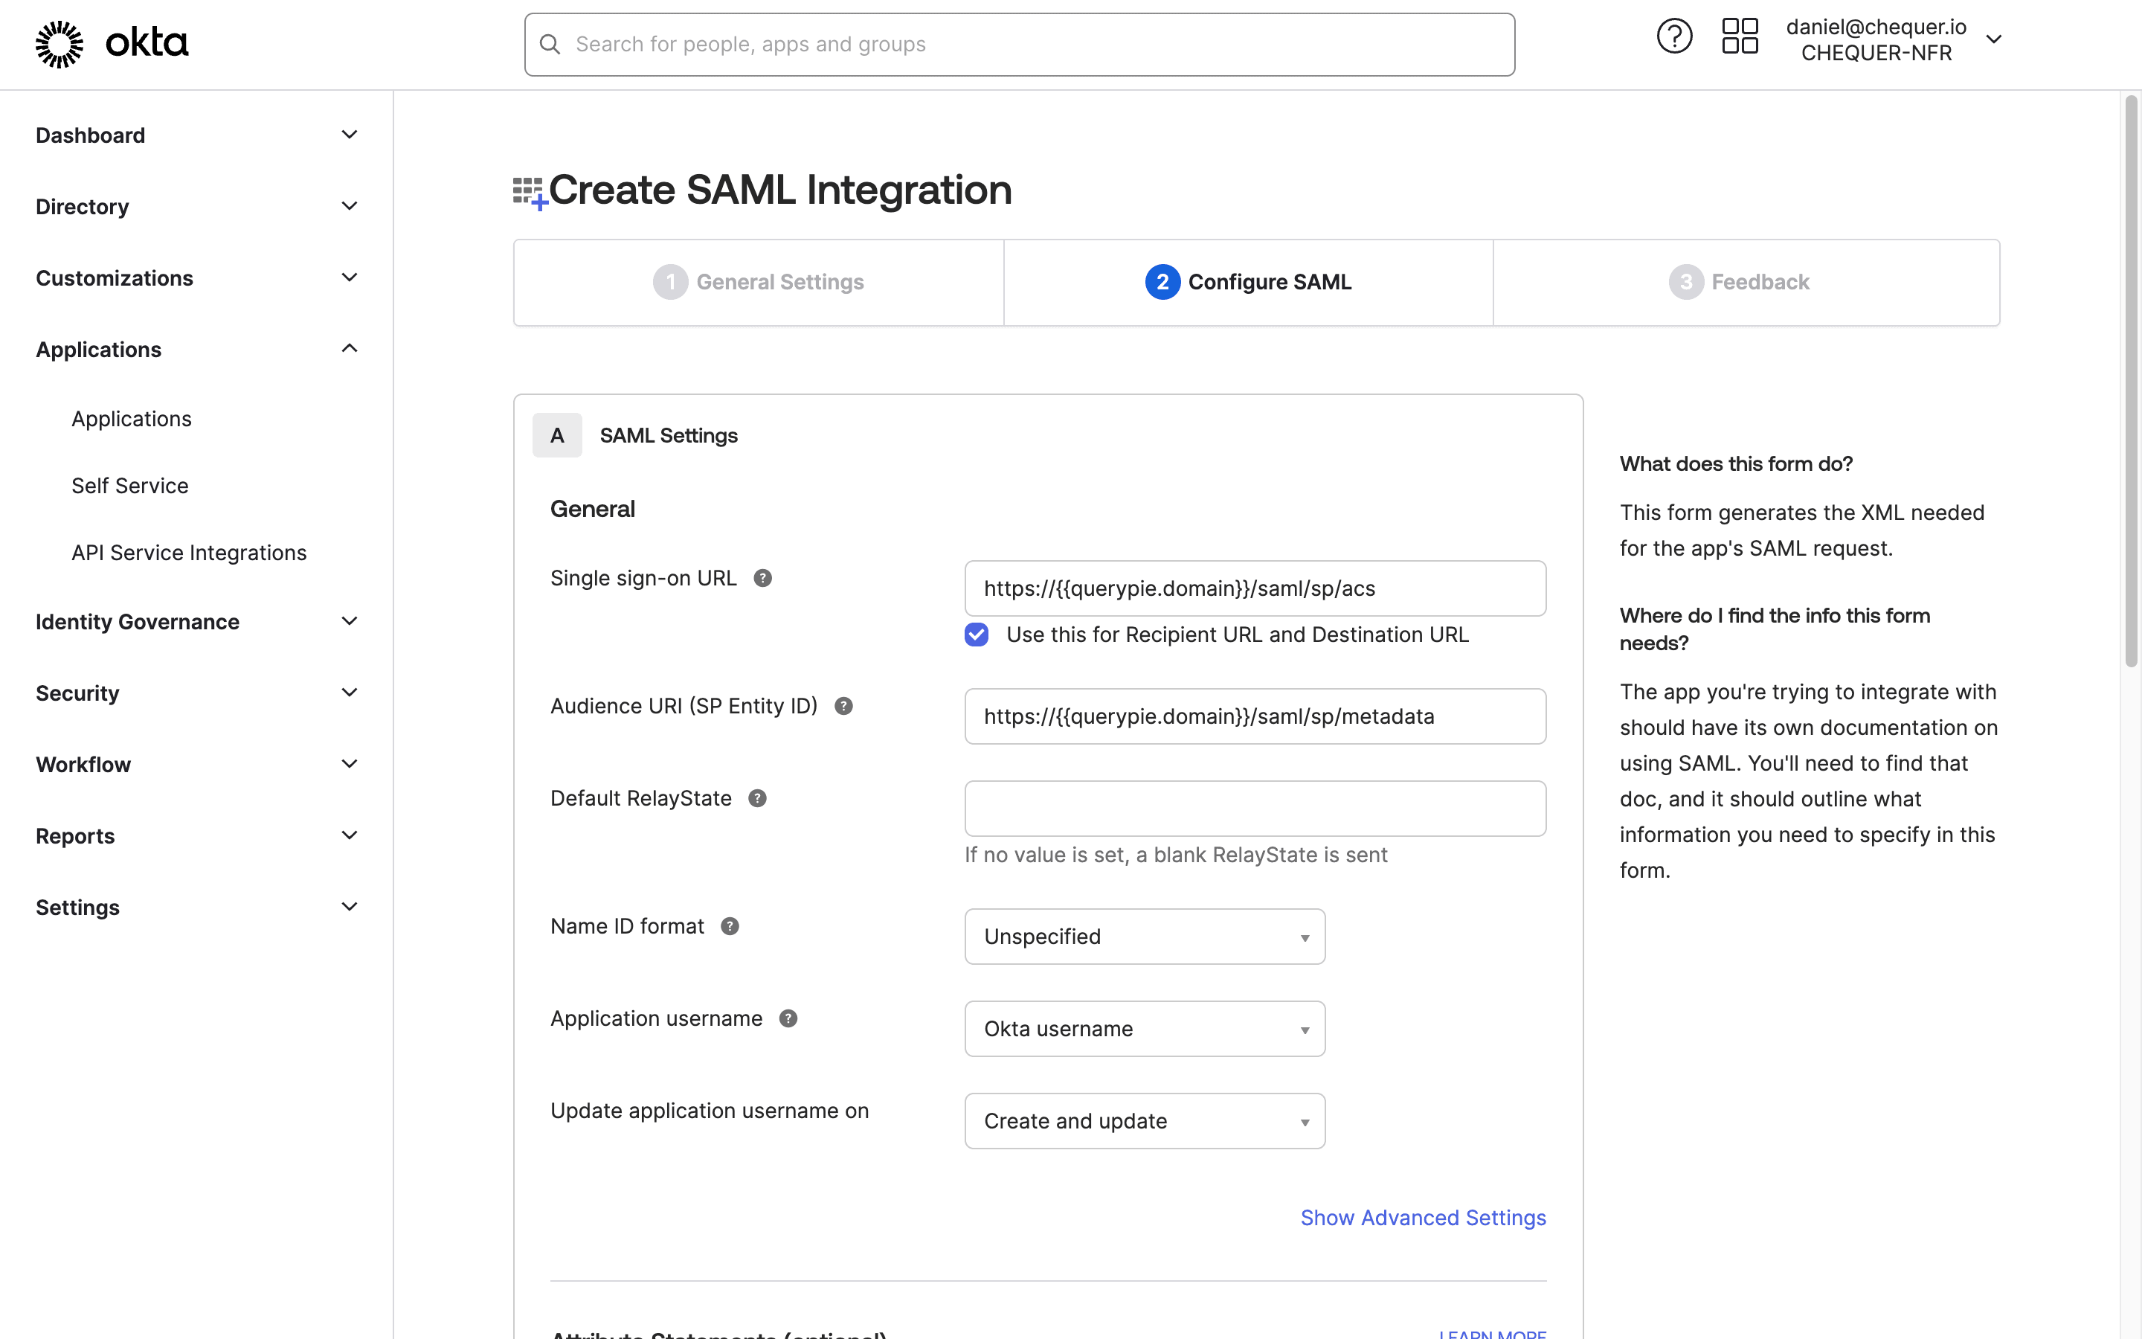Screen dimensions: 2142x1339
Task: Click the SAML Settings section A badge
Action: click(x=557, y=435)
